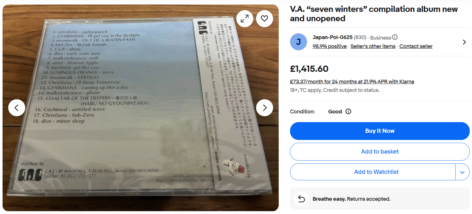The image size is (472, 214).
Task: Expand the Watchlist dropdown arrow
Action: (462, 172)
